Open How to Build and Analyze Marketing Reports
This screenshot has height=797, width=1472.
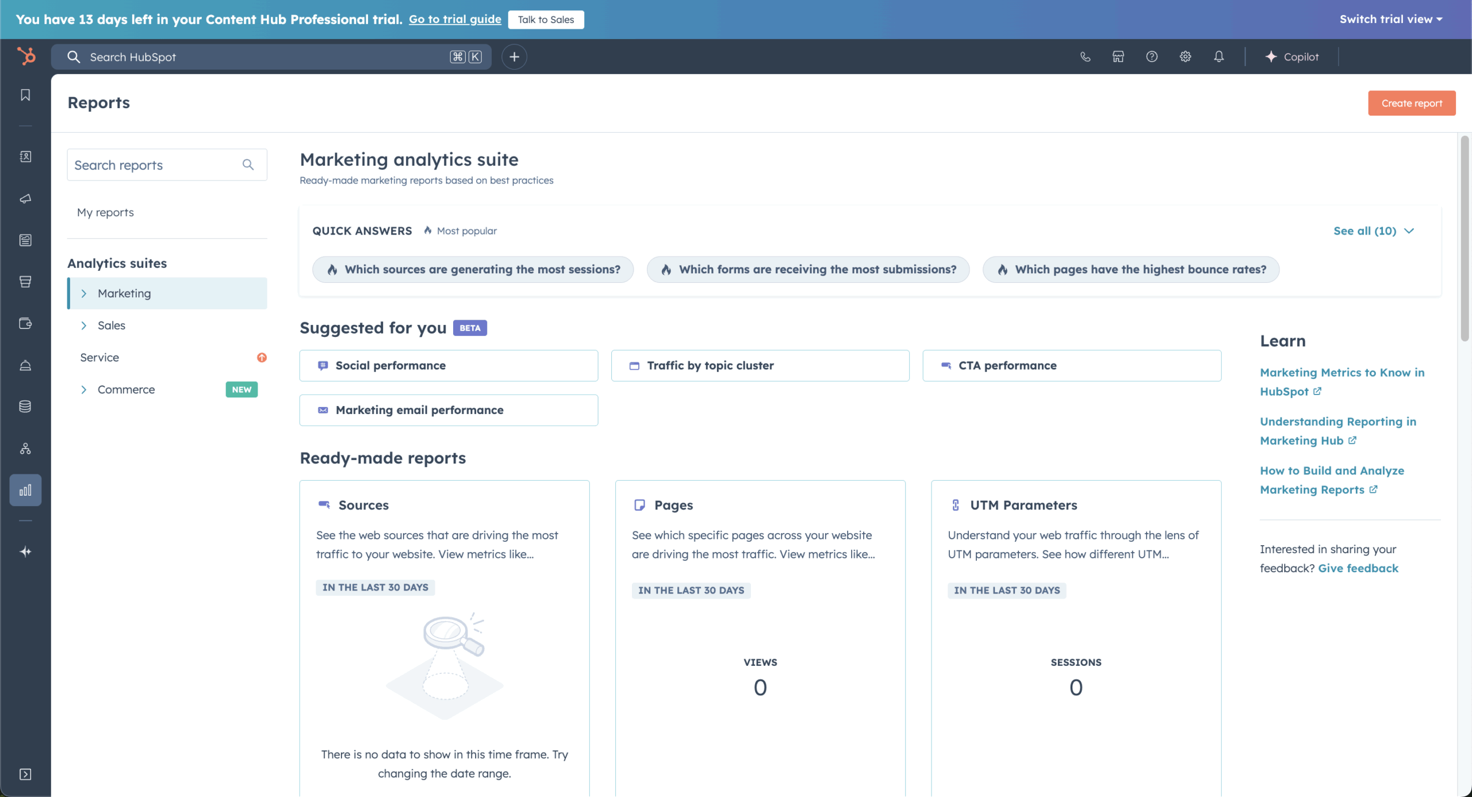pos(1332,480)
